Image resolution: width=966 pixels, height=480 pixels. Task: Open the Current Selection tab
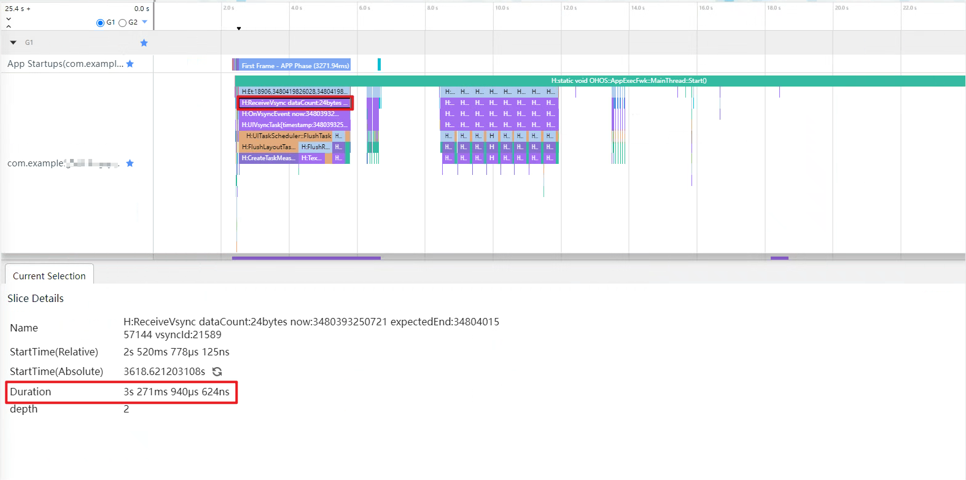coord(49,276)
